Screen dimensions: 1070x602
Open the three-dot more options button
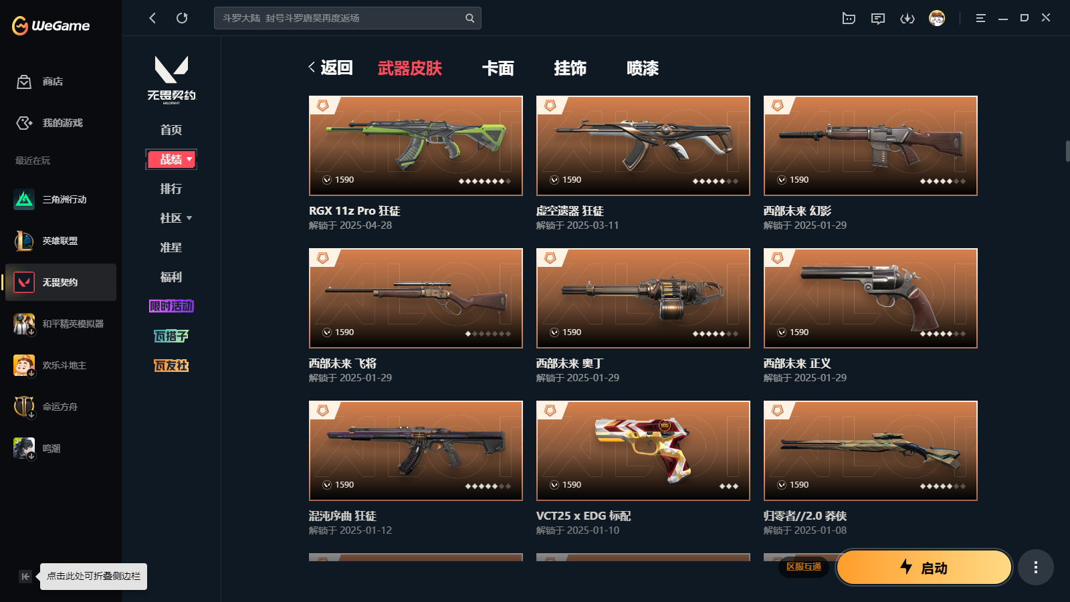click(1036, 567)
